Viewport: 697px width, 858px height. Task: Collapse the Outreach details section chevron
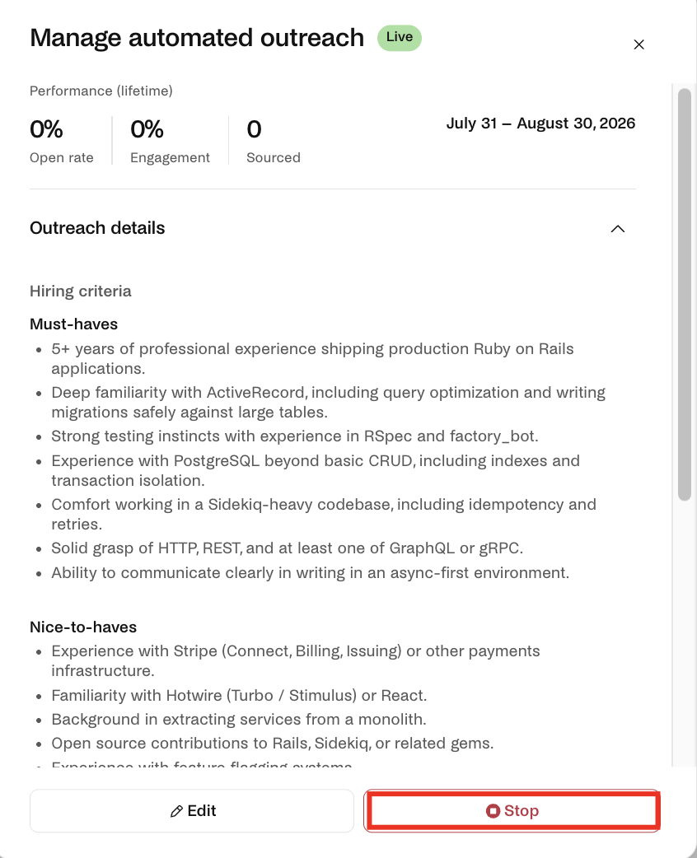618,228
